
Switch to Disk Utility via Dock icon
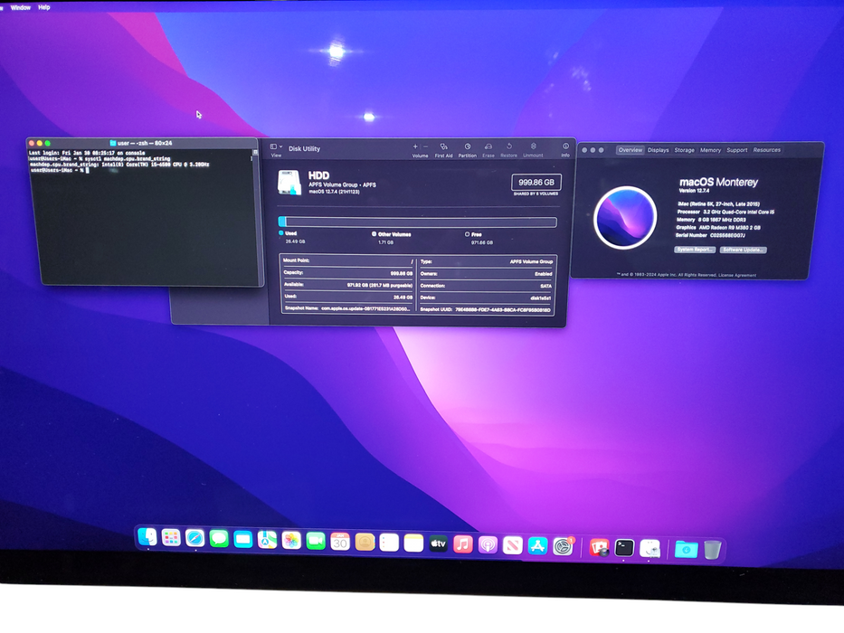(x=650, y=549)
